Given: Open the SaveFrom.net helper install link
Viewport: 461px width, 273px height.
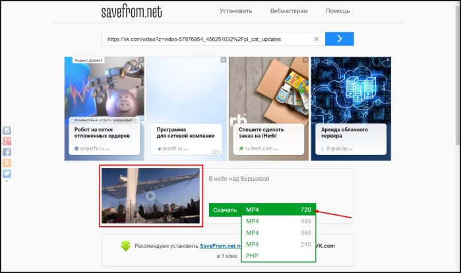Looking at the screenshot, I should pos(221,246).
